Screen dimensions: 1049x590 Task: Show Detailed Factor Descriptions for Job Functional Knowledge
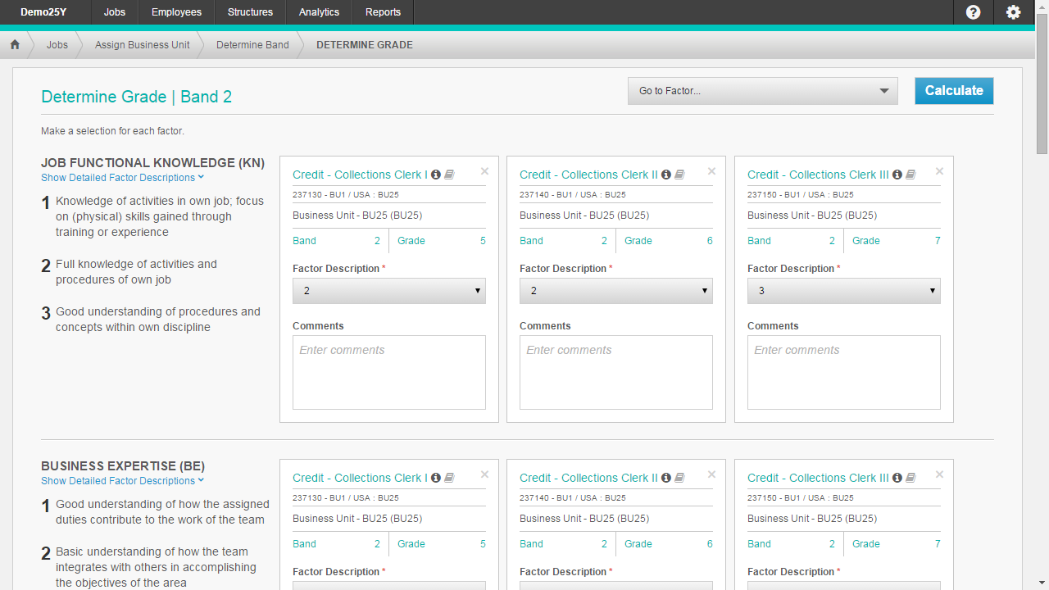pyautogui.click(x=122, y=178)
